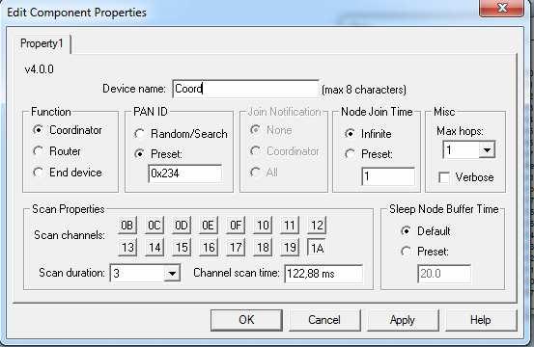The height and width of the screenshot is (347, 534).
Task: Toggle scan channel 13
Action: pyautogui.click(x=127, y=247)
